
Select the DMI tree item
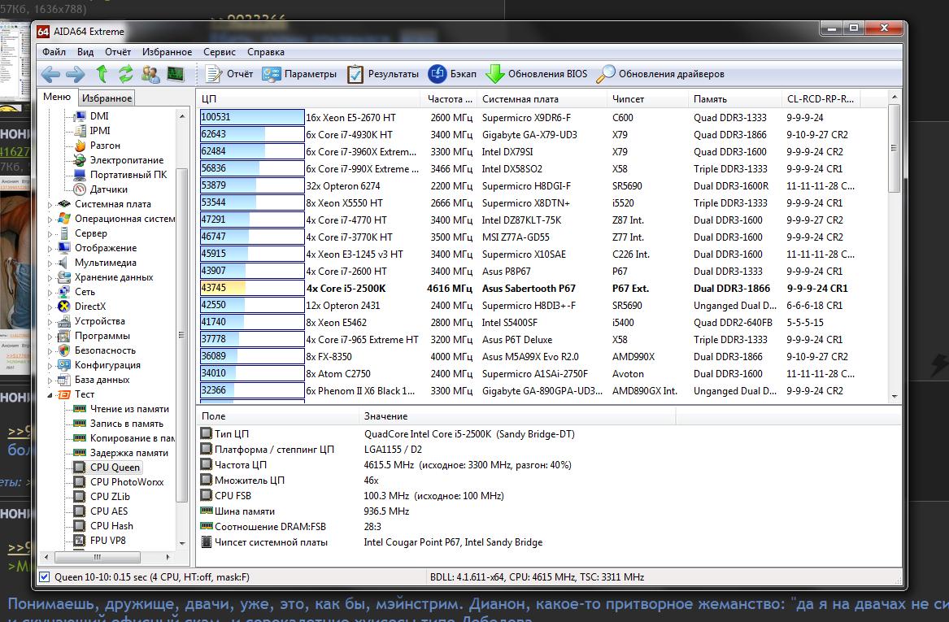coord(99,115)
